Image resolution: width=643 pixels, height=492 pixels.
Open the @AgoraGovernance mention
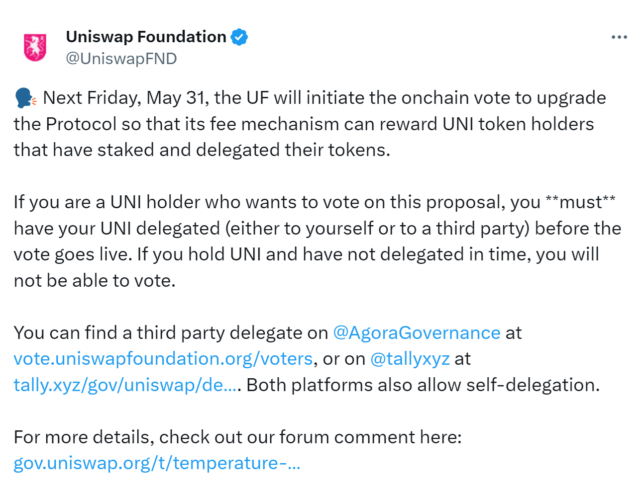pos(417,333)
